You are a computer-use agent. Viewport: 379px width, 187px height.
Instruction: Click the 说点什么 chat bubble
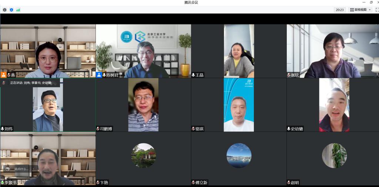coord(17,169)
